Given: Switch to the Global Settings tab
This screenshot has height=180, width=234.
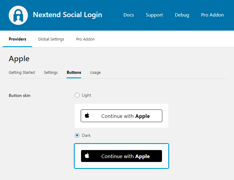Looking at the screenshot, I should click(51, 39).
